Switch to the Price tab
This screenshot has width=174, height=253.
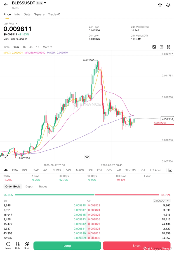tap(7, 14)
